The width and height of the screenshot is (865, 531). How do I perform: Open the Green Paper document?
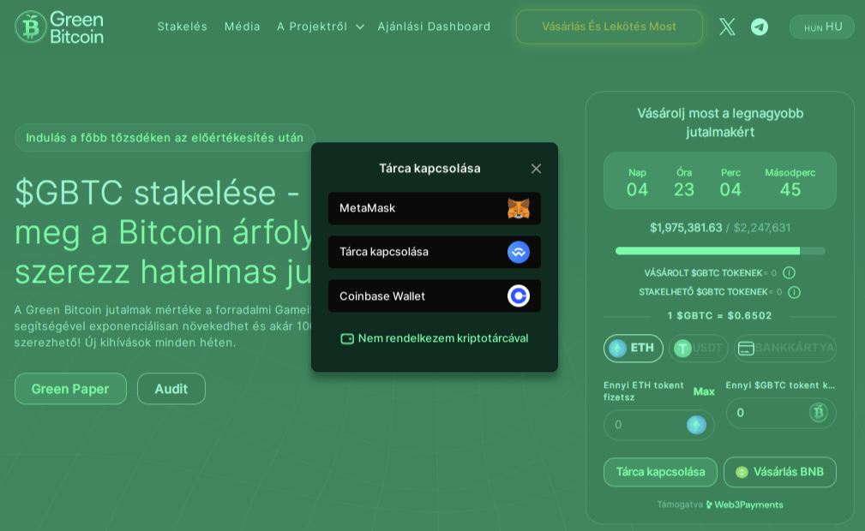click(x=70, y=388)
